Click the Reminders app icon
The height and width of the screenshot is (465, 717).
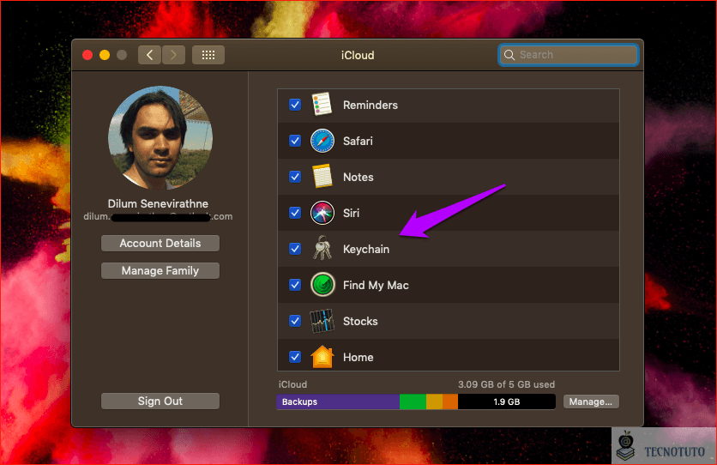[322, 105]
